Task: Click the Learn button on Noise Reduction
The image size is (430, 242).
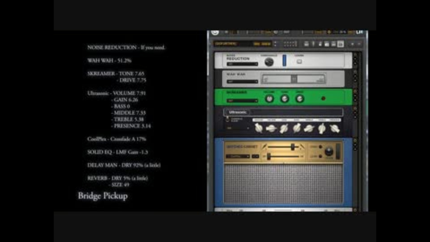Action: click(x=299, y=61)
